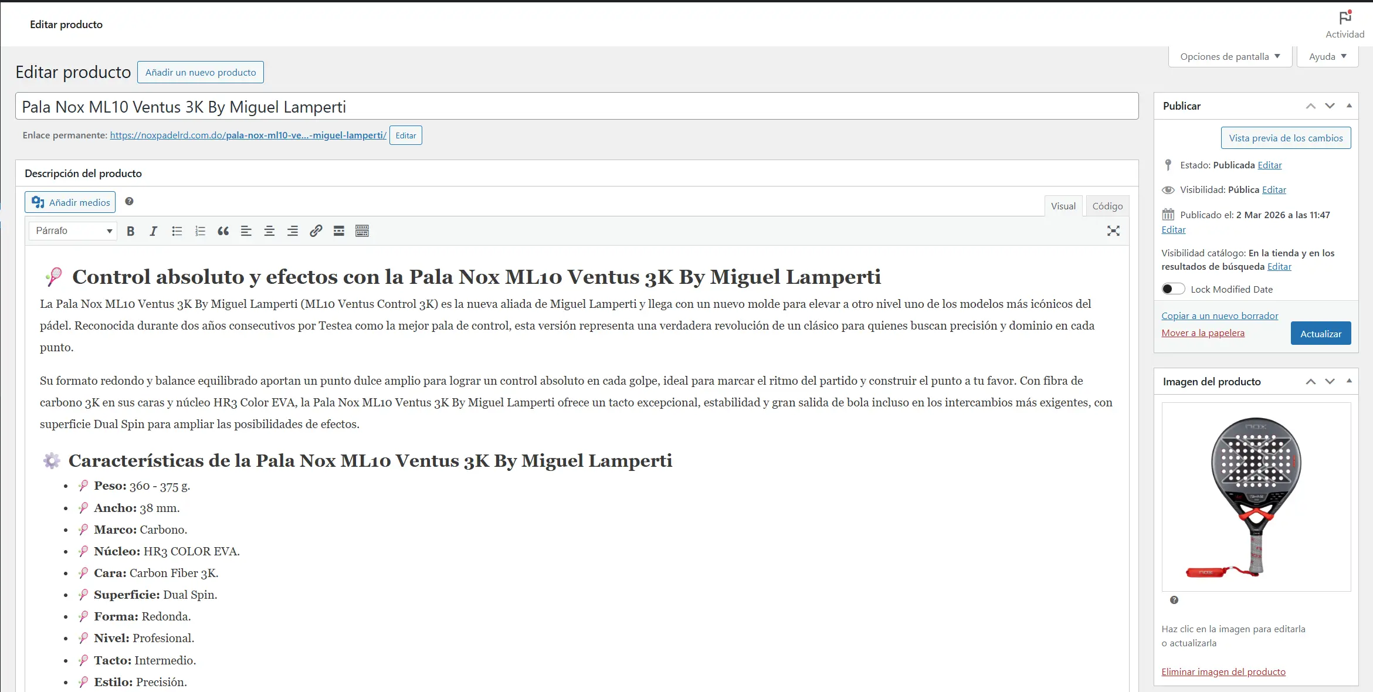Screen dimensions: 1373x692
Task: Insert the Read More tag
Action: pyautogui.click(x=339, y=231)
